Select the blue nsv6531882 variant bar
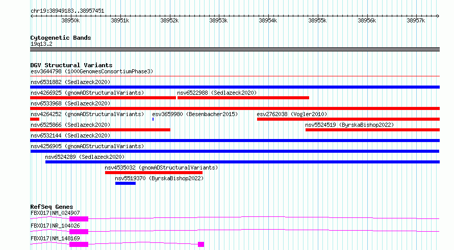The width and height of the screenshot is (454, 250). (235, 87)
